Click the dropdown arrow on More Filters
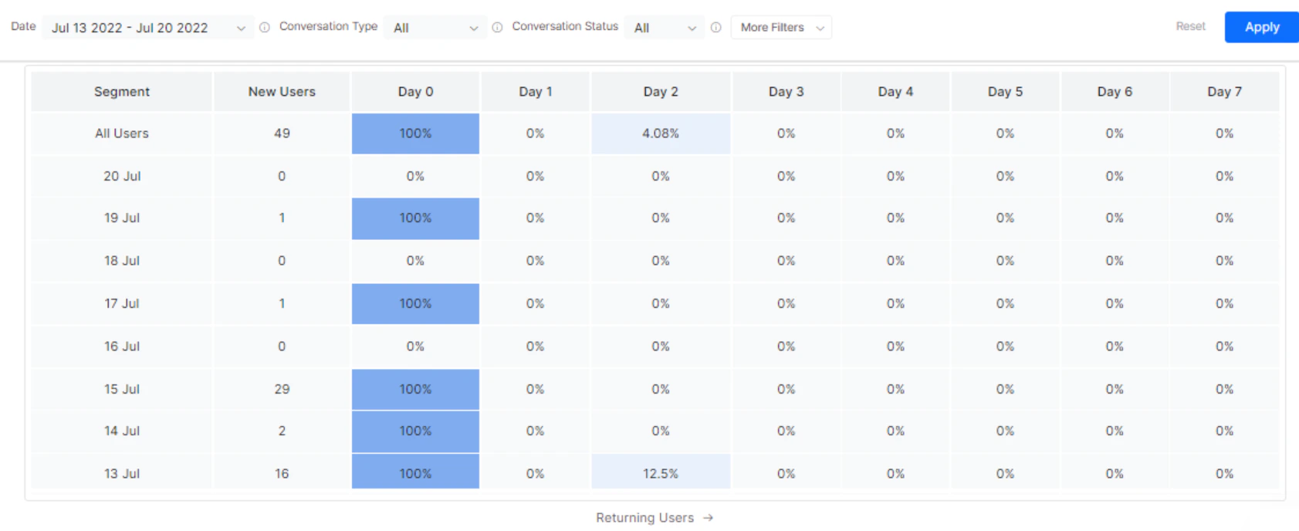 820,27
